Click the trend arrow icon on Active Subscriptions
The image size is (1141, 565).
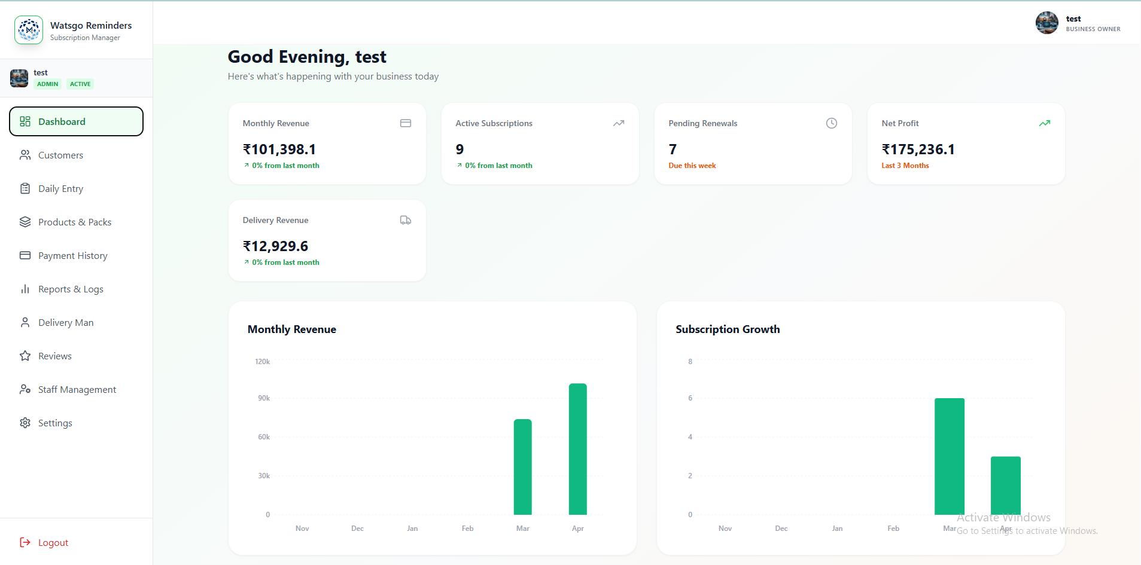(618, 123)
